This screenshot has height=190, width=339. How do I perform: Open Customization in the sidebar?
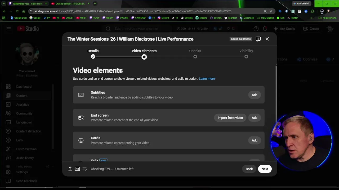[x=26, y=149]
